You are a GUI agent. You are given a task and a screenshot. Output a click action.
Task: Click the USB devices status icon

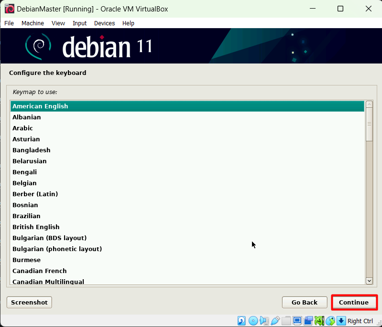click(x=275, y=321)
